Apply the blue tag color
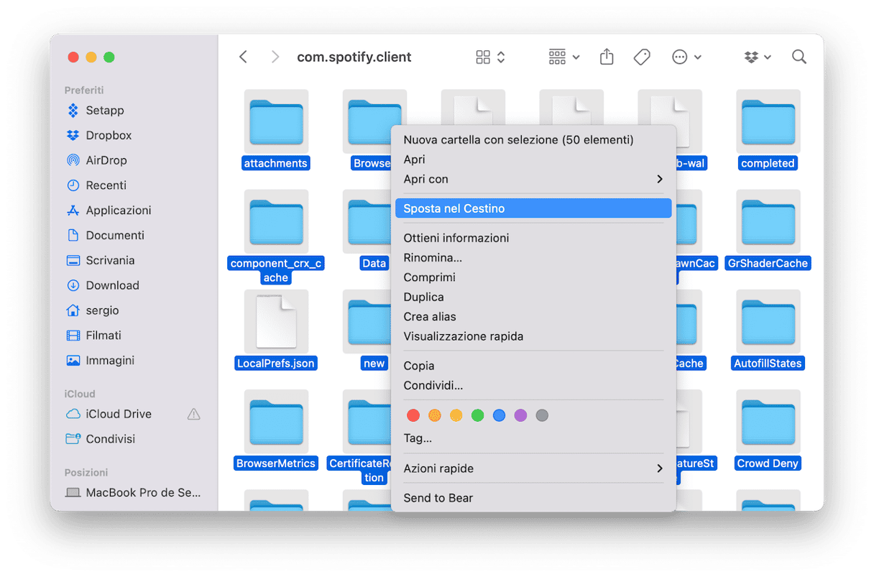This screenshot has height=577, width=874. 500,415
